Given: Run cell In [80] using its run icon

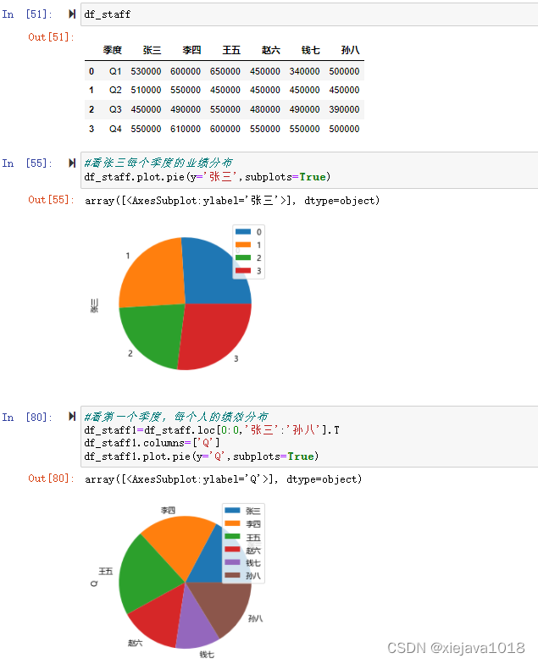Looking at the screenshot, I should tap(72, 417).
